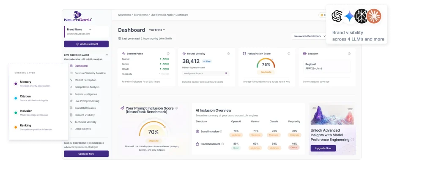Go to Content Visibility
This screenshot has height=170, width=433.
point(85,115)
